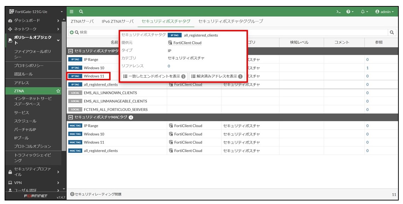This screenshot has height=204, width=403.
Task: Select the セキュリティポスチャタグ tab
Action: pos(166,21)
